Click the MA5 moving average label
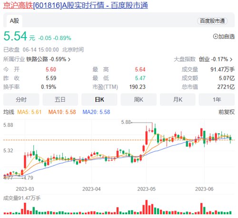Screen dimensions: 238x218 (29, 112)
